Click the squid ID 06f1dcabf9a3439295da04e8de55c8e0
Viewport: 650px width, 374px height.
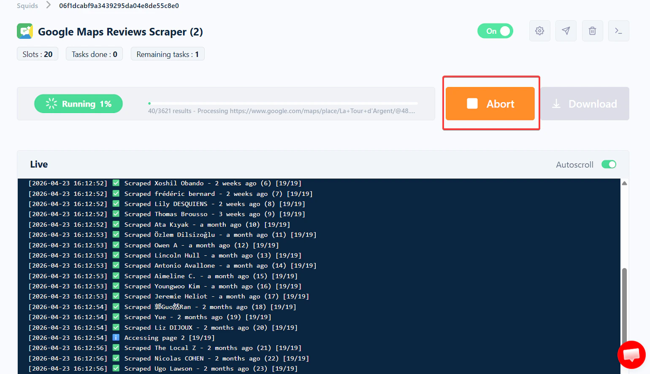(119, 5)
